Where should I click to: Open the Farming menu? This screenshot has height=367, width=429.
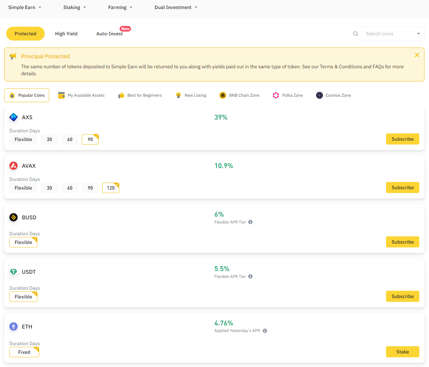pos(117,7)
